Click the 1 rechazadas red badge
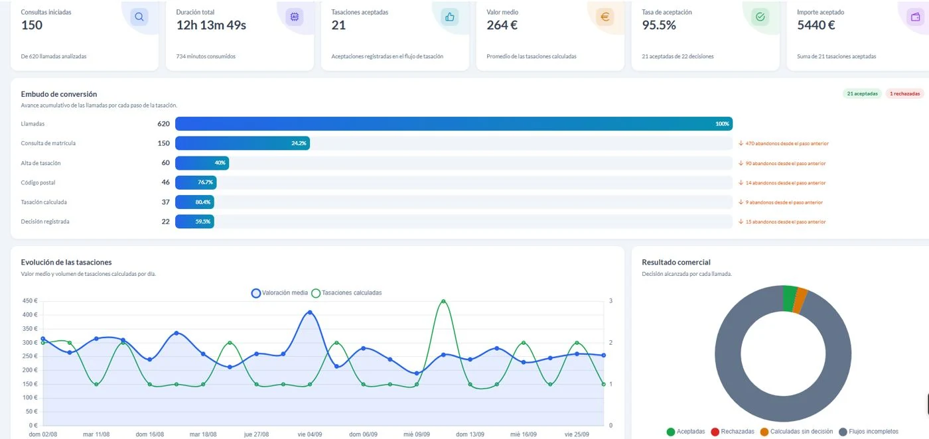 pos(905,94)
